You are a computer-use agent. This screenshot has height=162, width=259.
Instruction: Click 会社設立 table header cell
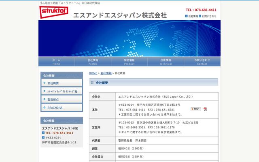pyautogui.click(x=102, y=157)
